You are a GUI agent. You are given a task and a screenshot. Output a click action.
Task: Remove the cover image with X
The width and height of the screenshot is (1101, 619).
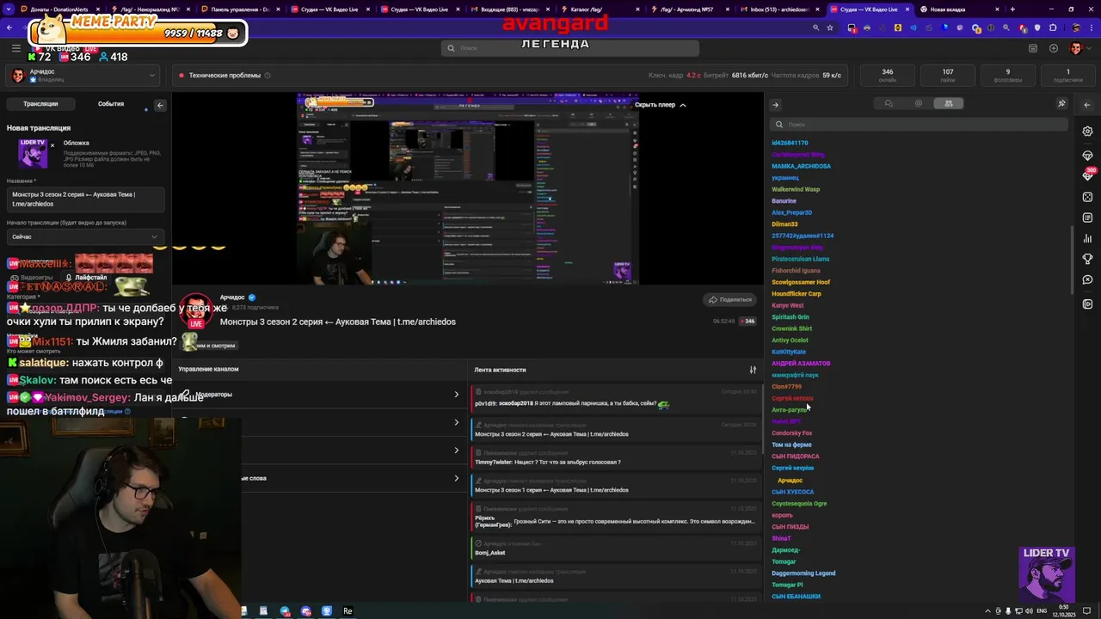point(52,145)
